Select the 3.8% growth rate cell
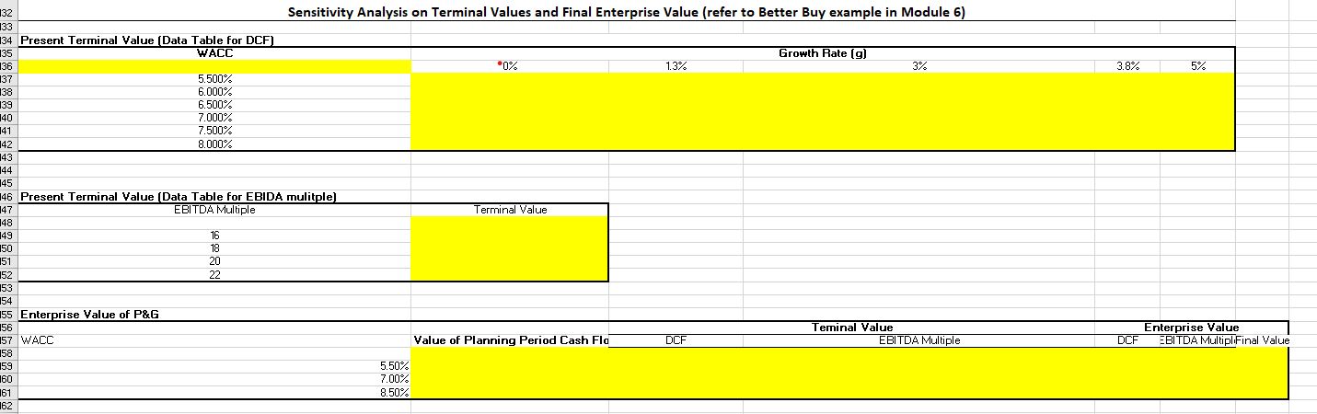Screen dimensions: 1317x414 pyautogui.click(x=1127, y=66)
